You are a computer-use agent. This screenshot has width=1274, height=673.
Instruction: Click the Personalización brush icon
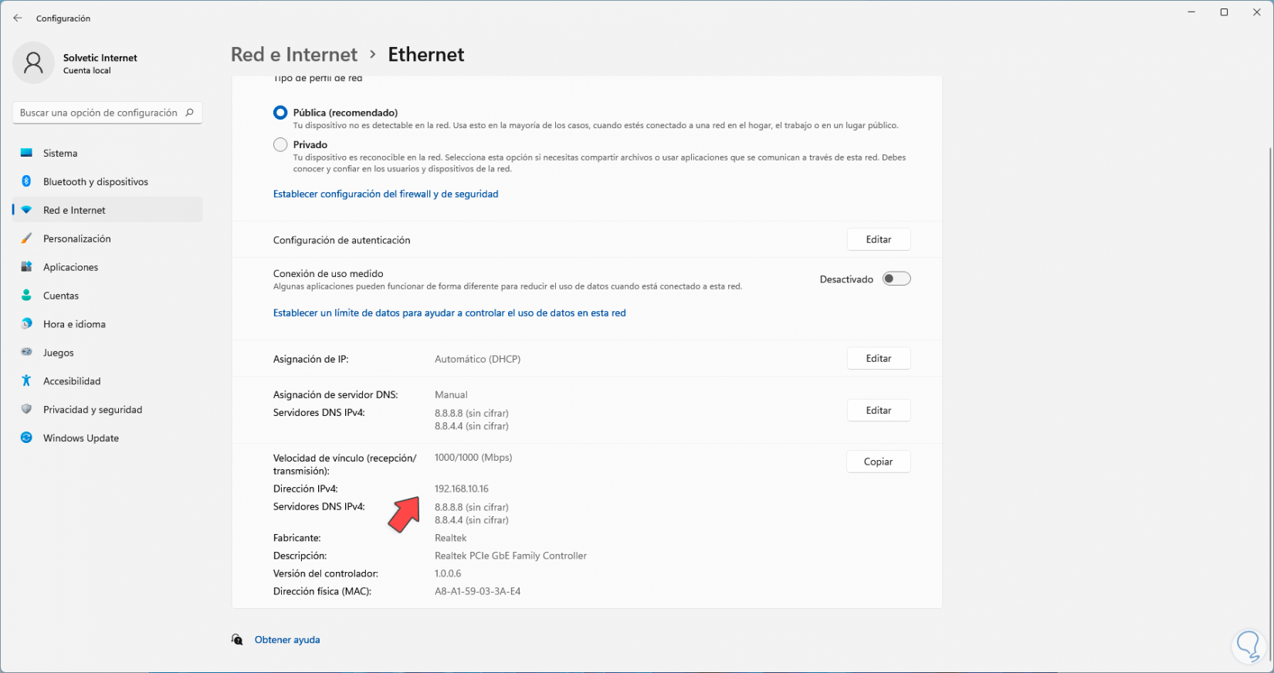click(x=26, y=238)
